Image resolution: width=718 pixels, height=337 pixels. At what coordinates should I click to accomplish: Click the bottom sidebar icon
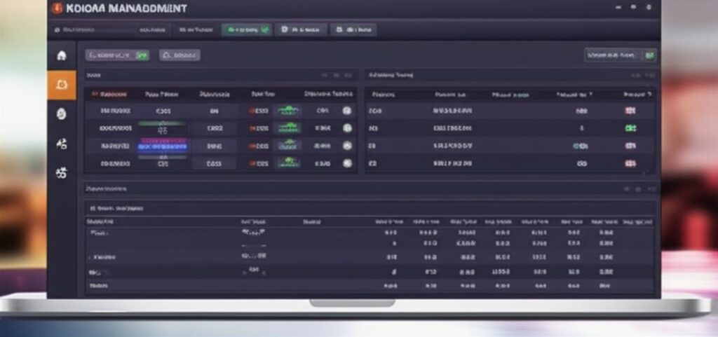(61, 172)
